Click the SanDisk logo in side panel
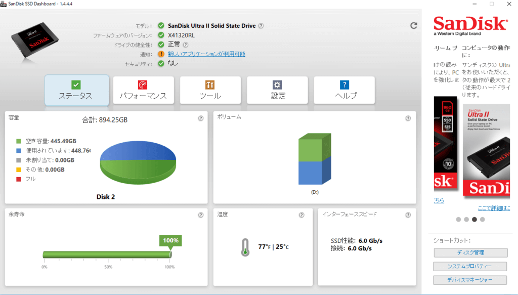The height and width of the screenshot is (295, 518). coord(470,26)
